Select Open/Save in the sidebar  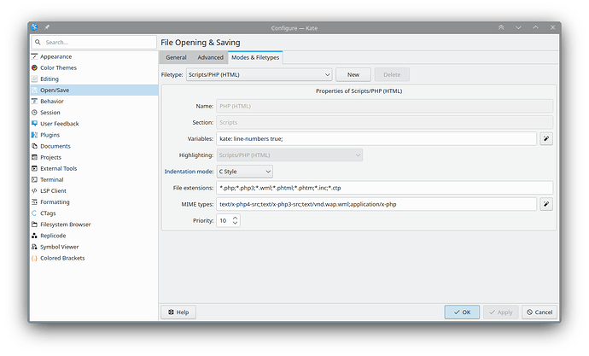pos(94,90)
